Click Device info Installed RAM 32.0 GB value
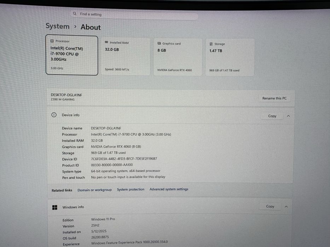 coord(97,140)
